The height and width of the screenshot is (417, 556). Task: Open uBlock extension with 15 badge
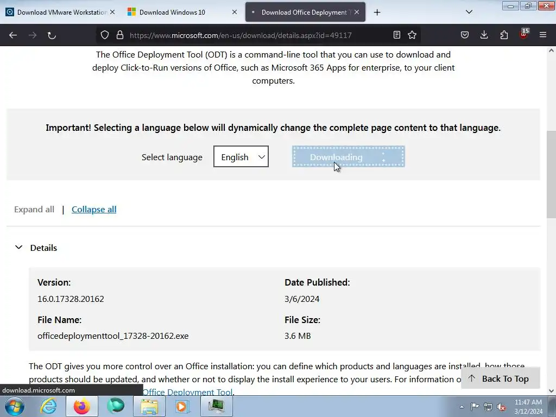pos(524,34)
